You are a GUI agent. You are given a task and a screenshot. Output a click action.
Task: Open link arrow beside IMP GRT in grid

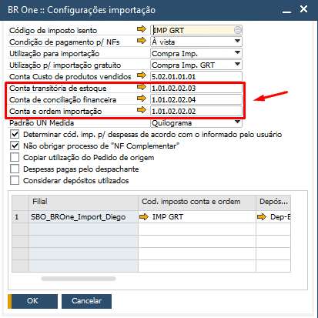(144, 217)
